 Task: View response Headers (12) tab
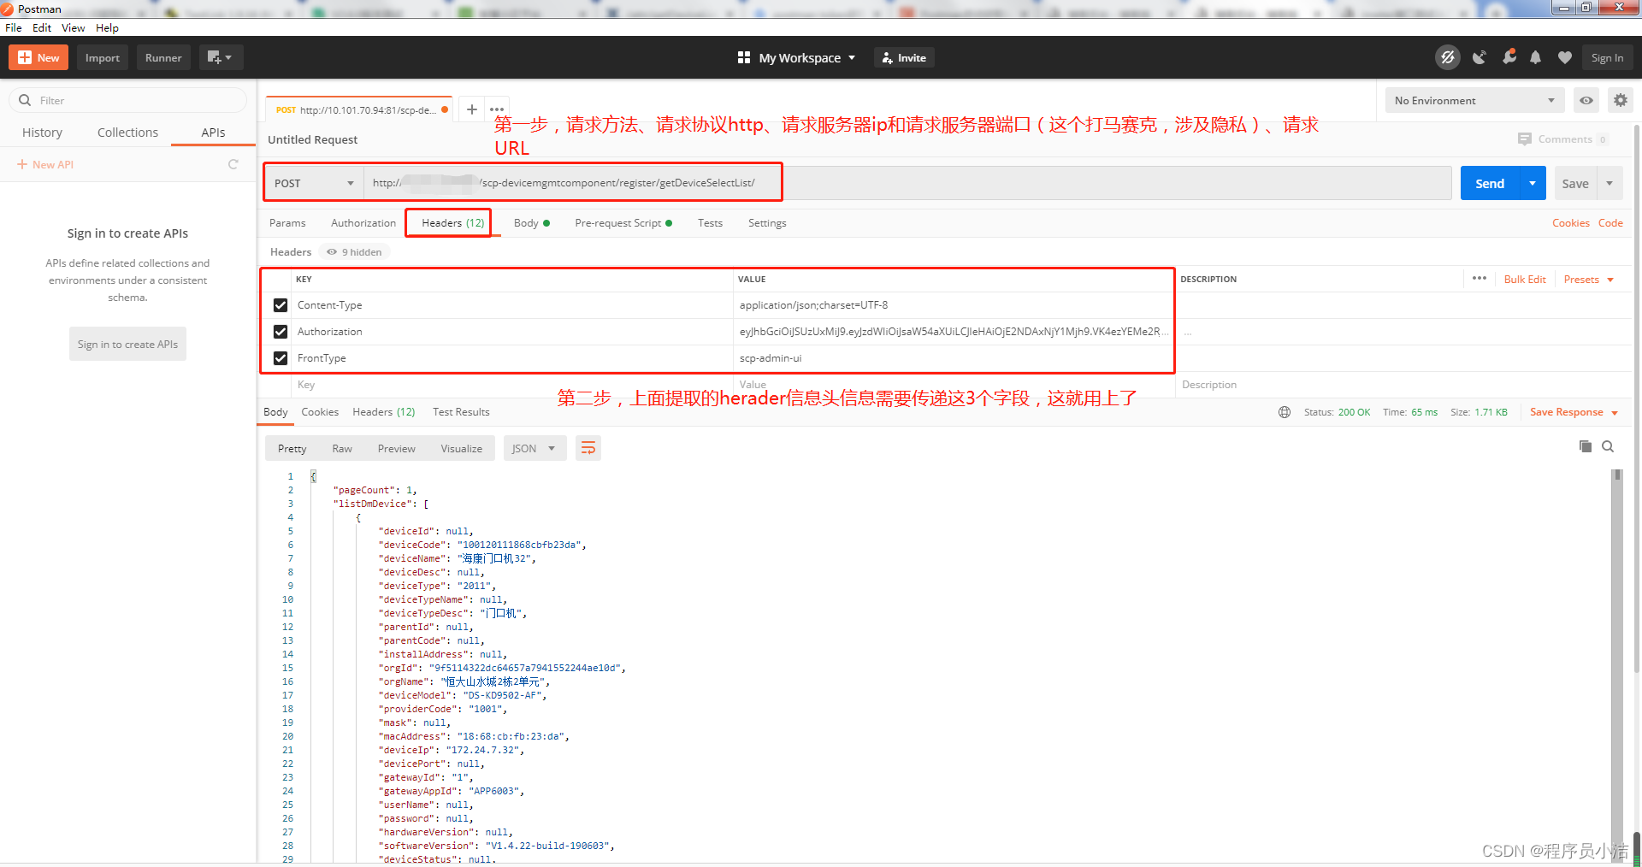[x=384, y=412]
